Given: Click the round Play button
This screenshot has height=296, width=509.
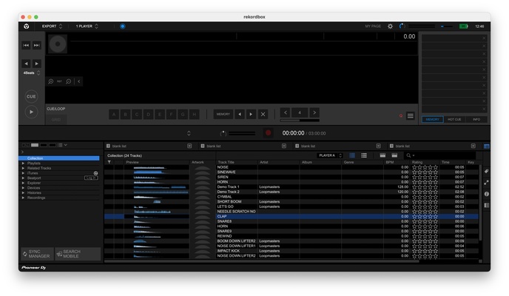Looking at the screenshot, I should 31,112.
